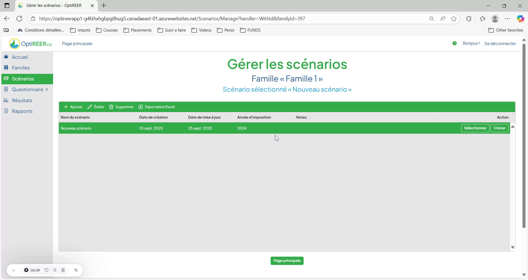This screenshot has width=528, height=280.
Task: Open the help question mark icon
Action: pos(455,43)
